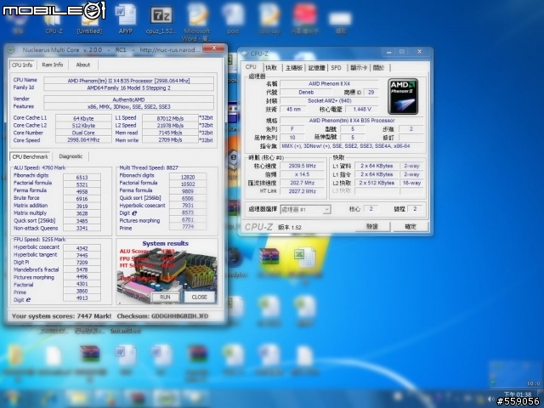Screen dimensions: 544x408
Task: Click the 驗證 button in CPU-Z
Action: [x=372, y=227]
